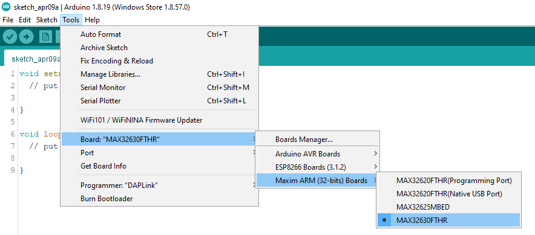Expand the Board: "MAX32630FTHR" submenu
Screen dimensions: 535x235
point(159,140)
